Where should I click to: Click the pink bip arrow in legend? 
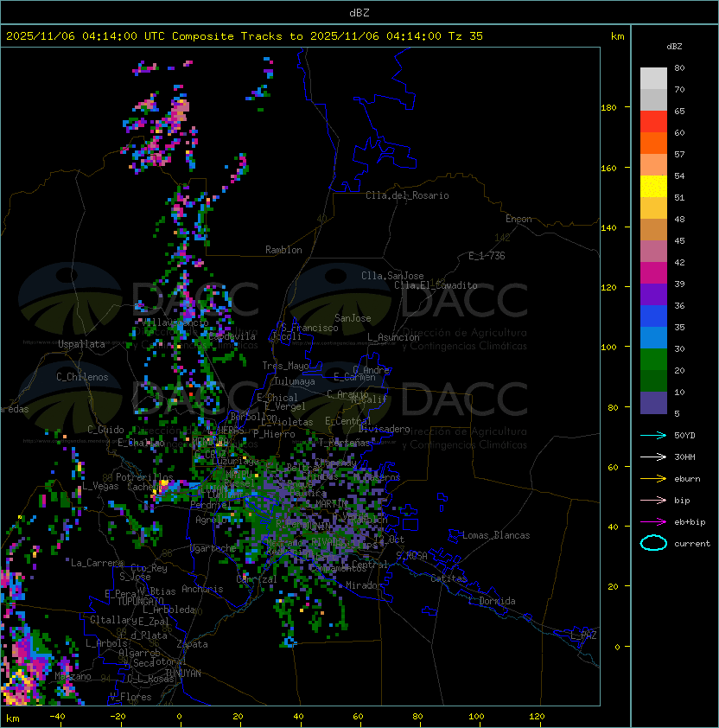coord(653,501)
